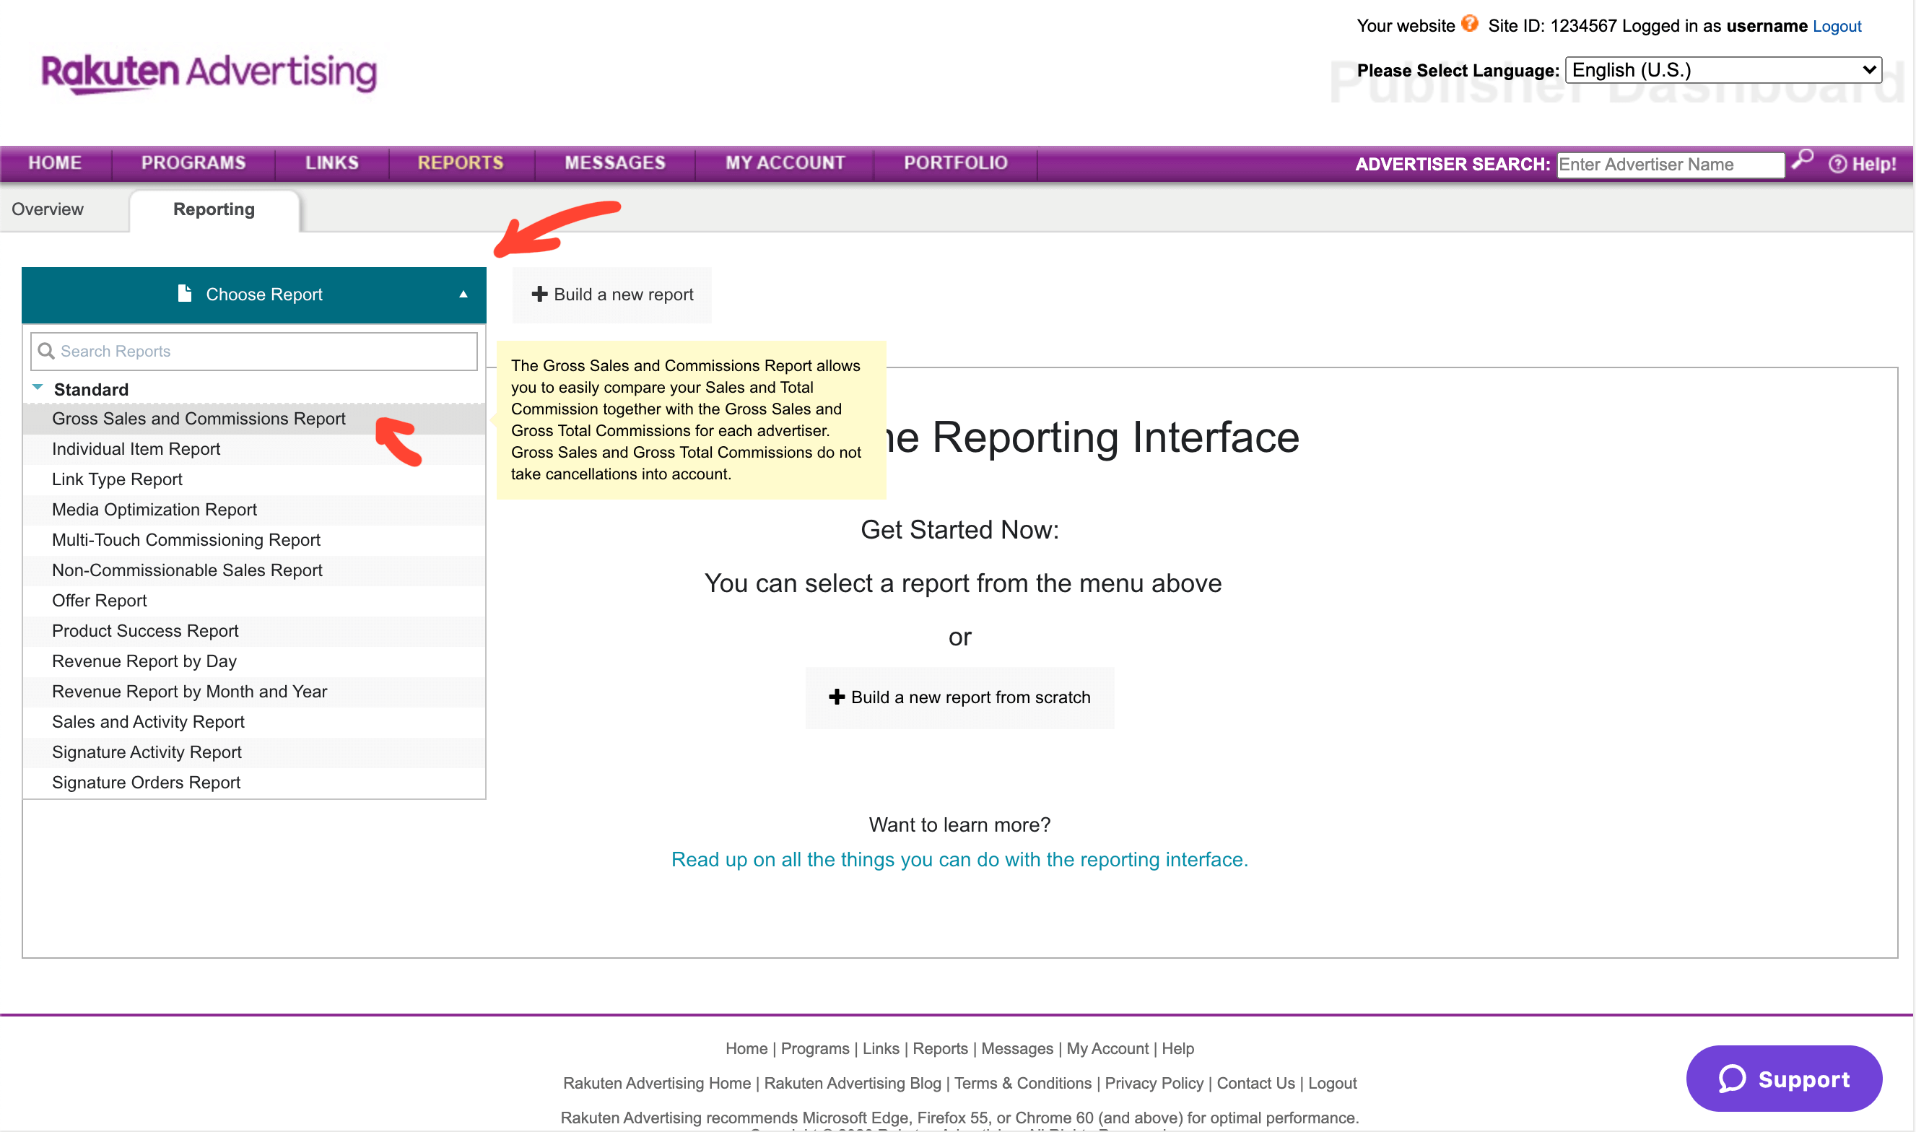This screenshot has height=1132, width=1916.
Task: Open the language selection dropdown
Action: [1723, 70]
